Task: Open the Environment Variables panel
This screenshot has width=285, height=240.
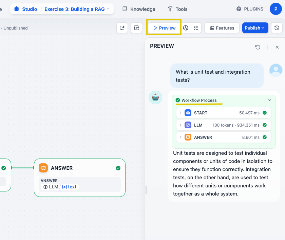Action: coord(136,28)
